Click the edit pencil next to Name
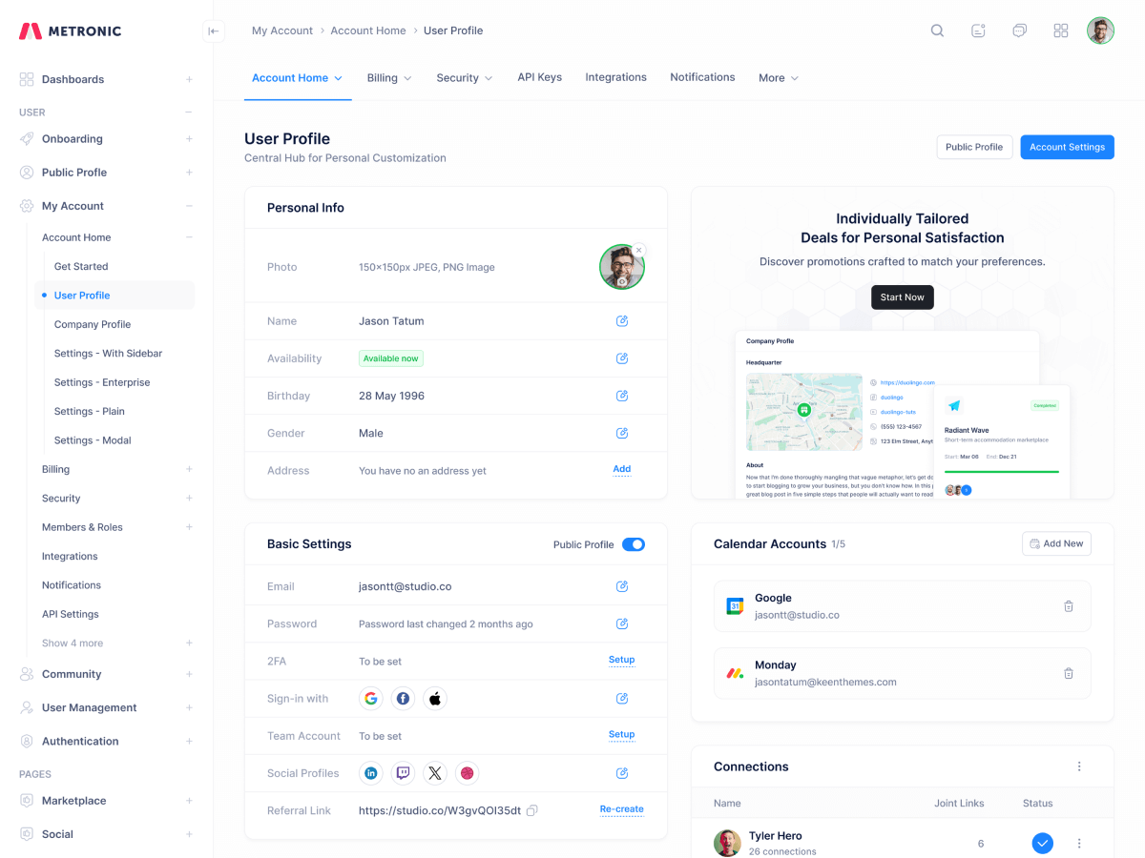The width and height of the screenshot is (1145, 858). [622, 320]
